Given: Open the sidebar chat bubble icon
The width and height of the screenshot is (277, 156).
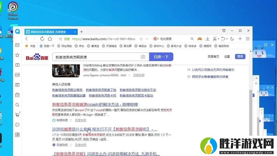Looking at the screenshot, I should (x=17, y=125).
